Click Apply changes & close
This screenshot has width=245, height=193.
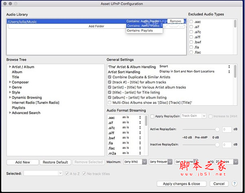tap(181, 184)
